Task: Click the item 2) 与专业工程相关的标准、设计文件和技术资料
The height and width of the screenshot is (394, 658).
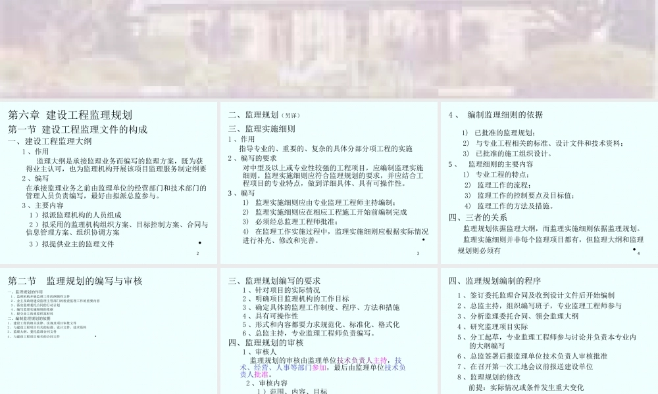Action: 544,144
